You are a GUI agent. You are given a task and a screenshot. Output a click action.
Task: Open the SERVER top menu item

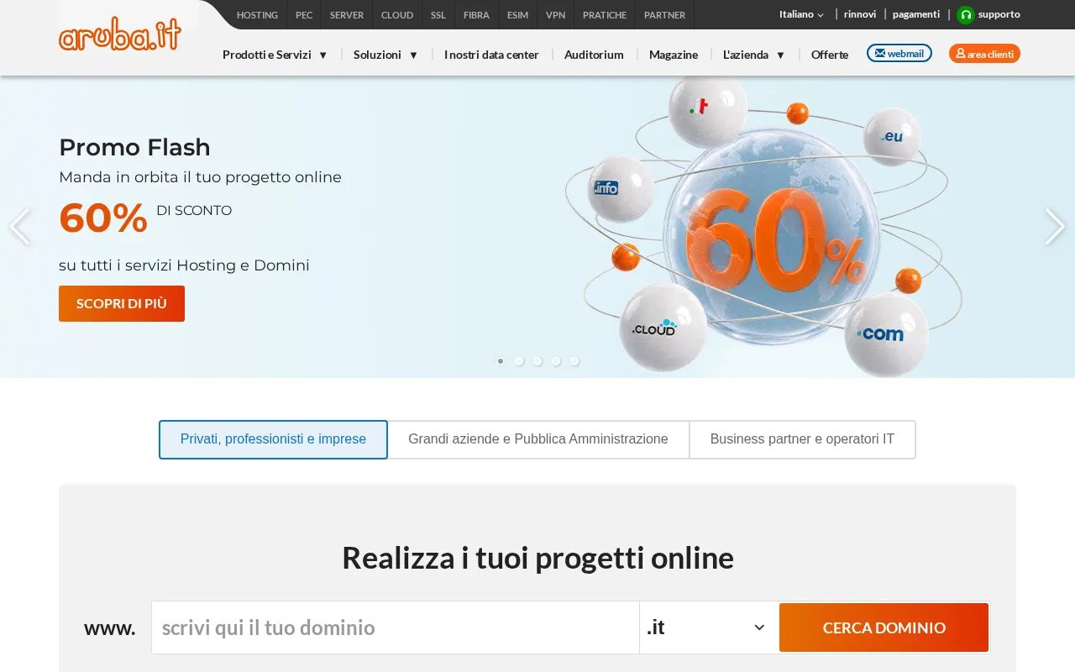(x=347, y=15)
